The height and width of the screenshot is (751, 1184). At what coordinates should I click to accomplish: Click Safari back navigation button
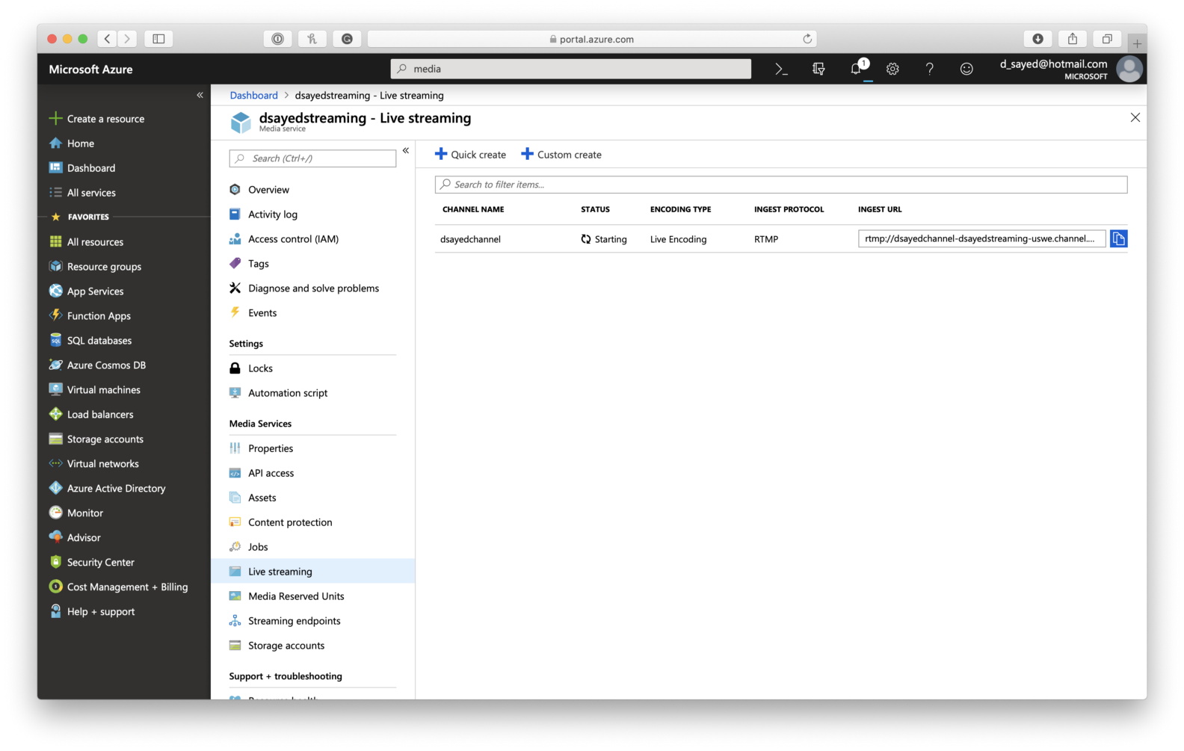point(108,39)
